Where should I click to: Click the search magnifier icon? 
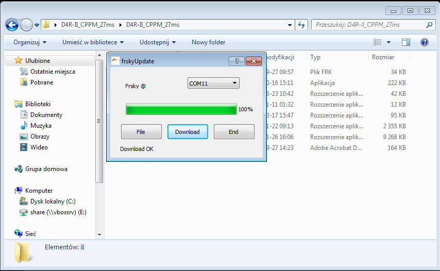pos(429,25)
